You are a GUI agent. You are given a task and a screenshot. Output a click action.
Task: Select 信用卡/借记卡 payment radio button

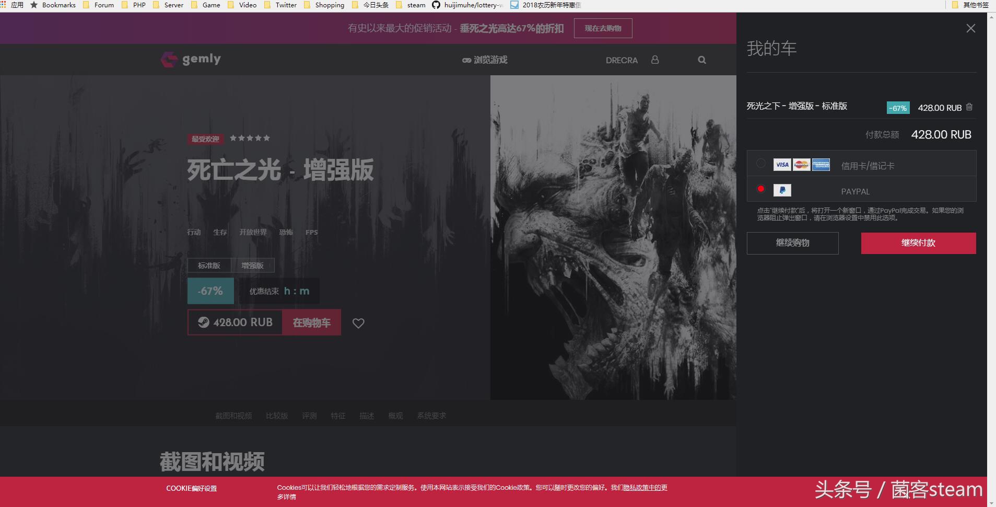[x=761, y=163]
